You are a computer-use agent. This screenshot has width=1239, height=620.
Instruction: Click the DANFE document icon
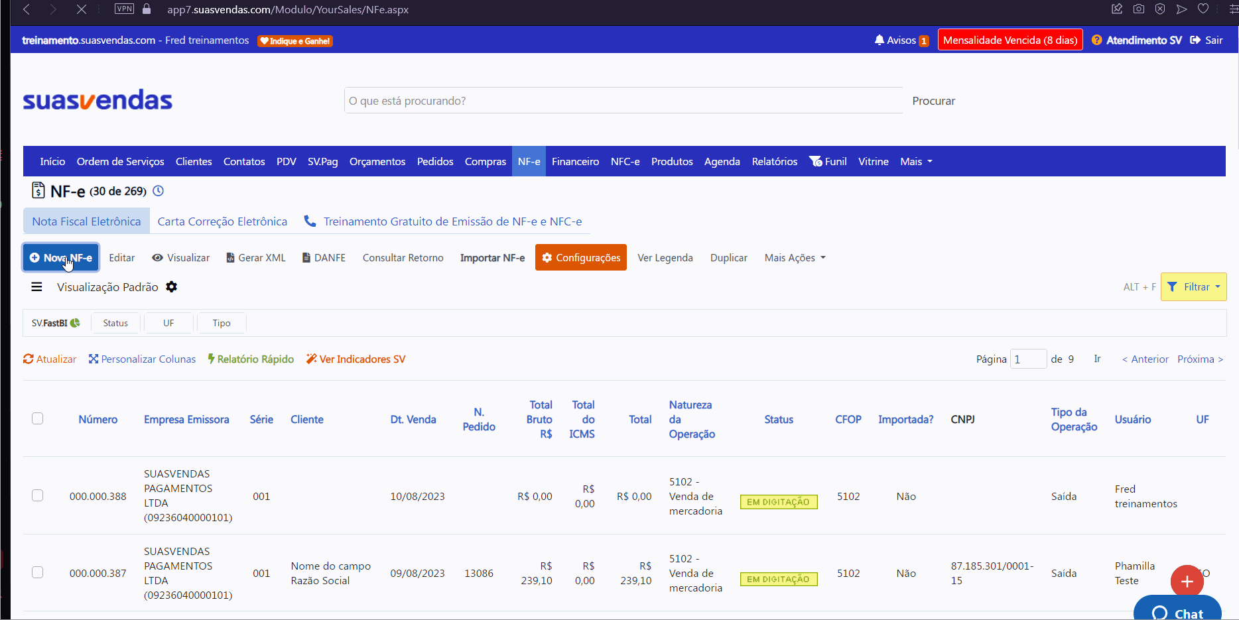point(306,257)
